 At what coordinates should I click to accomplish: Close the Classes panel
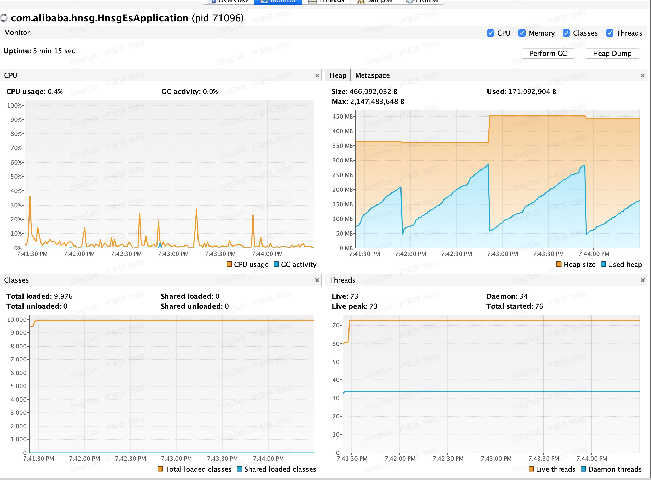[x=317, y=280]
